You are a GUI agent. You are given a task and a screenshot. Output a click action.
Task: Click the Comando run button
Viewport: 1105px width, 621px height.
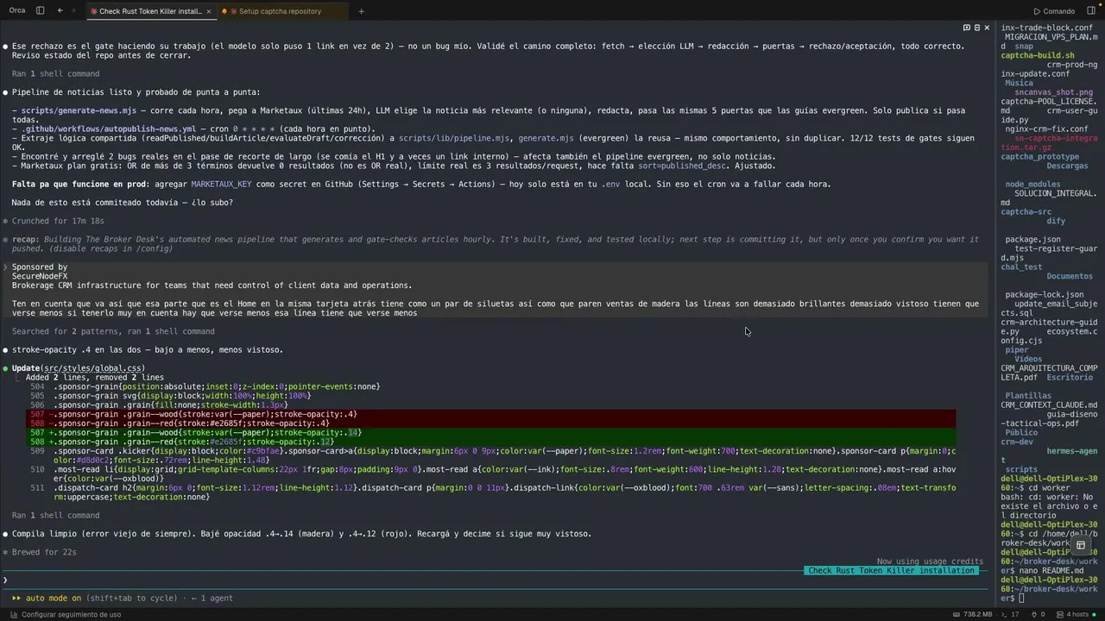[x=1053, y=11]
